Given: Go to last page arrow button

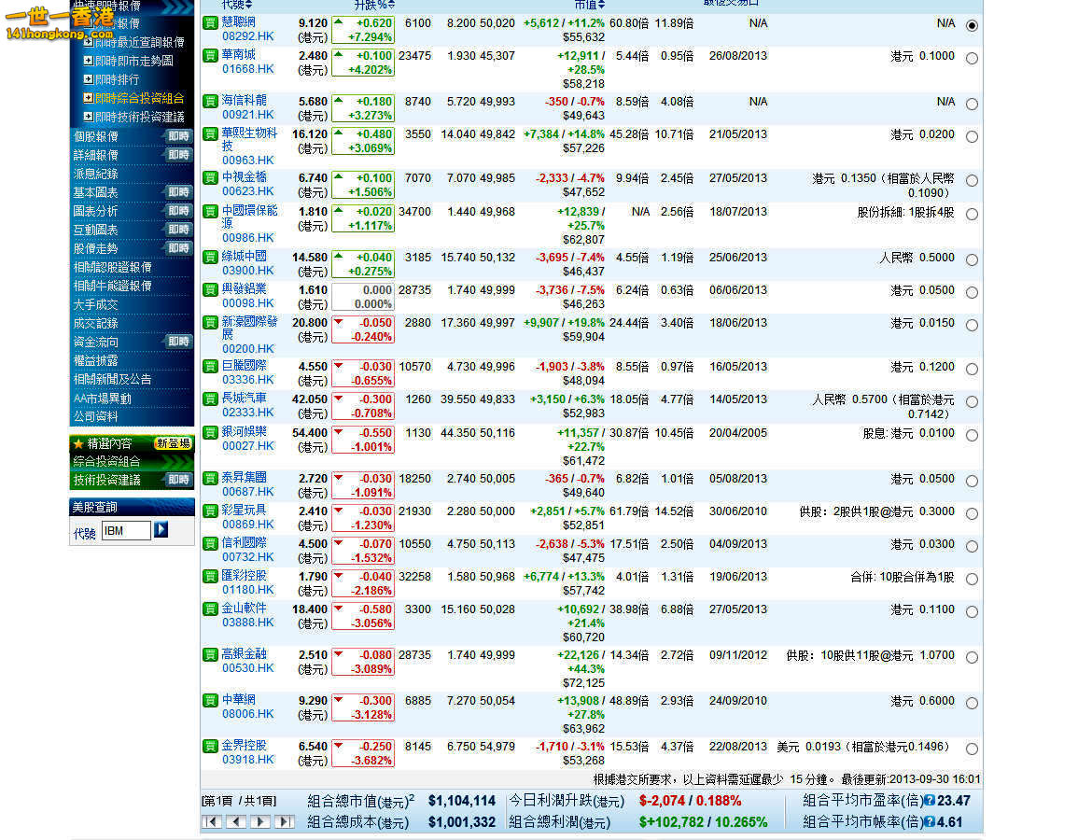Looking at the screenshot, I should click(x=284, y=822).
